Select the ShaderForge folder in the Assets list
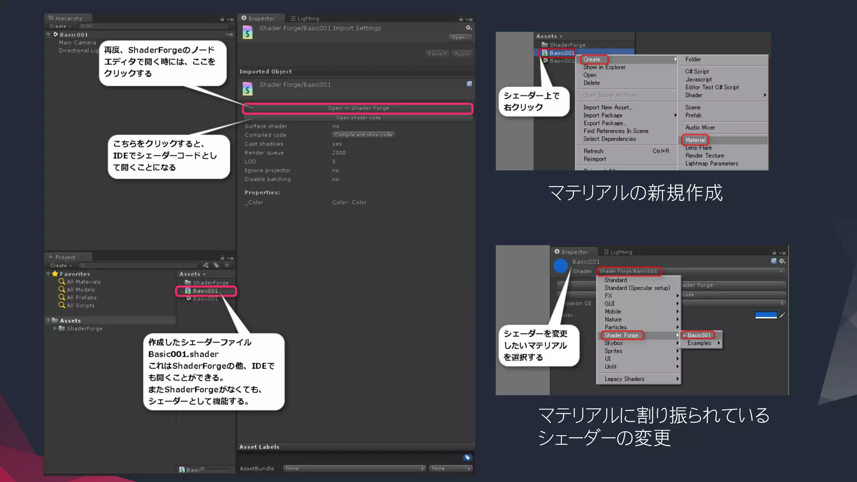Screen dimensions: 857x482 click(x=207, y=282)
